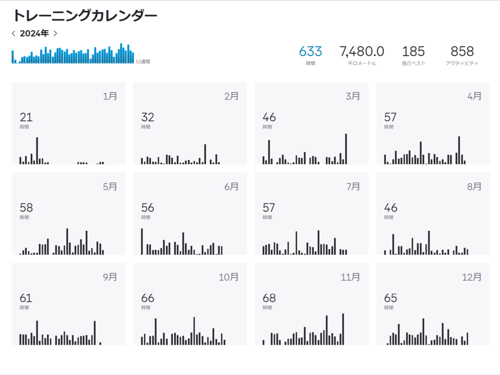500x375 pixels.
Task: Open the 11月 month card
Action: 311,305
